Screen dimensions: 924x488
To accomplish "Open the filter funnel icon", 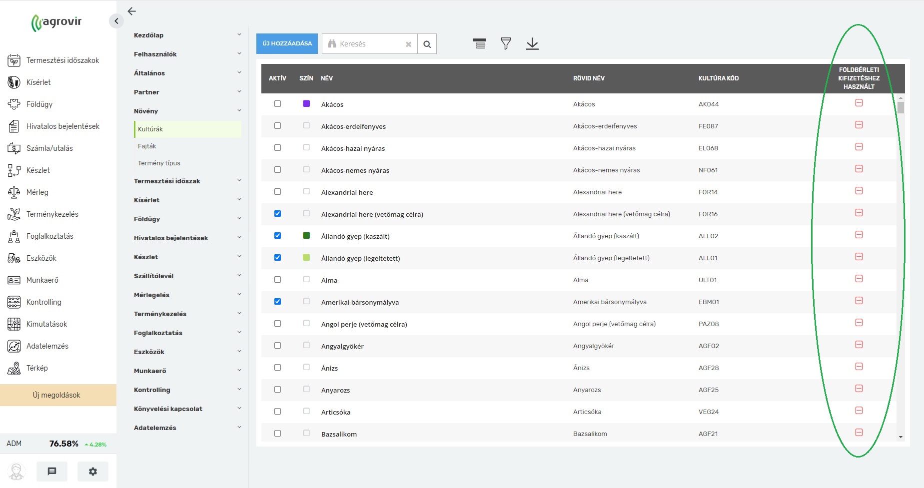I will tap(506, 44).
